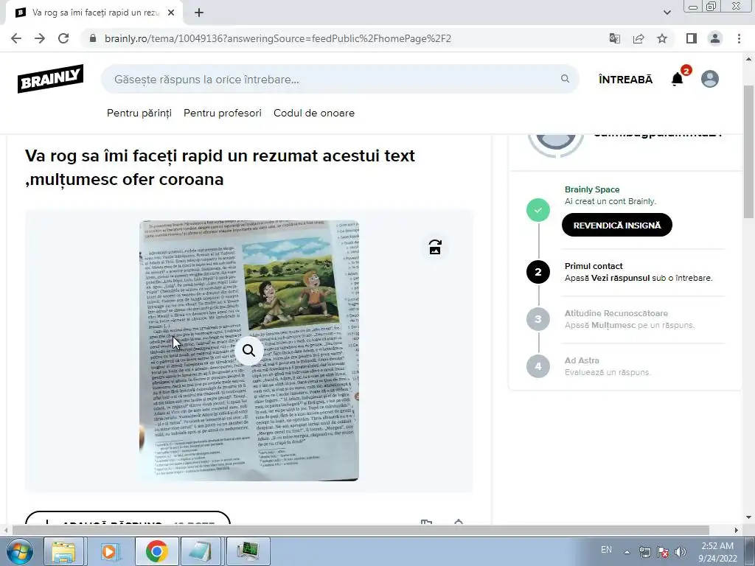Show hidden system tray icons
This screenshot has height=566, width=755.
pos(627,552)
